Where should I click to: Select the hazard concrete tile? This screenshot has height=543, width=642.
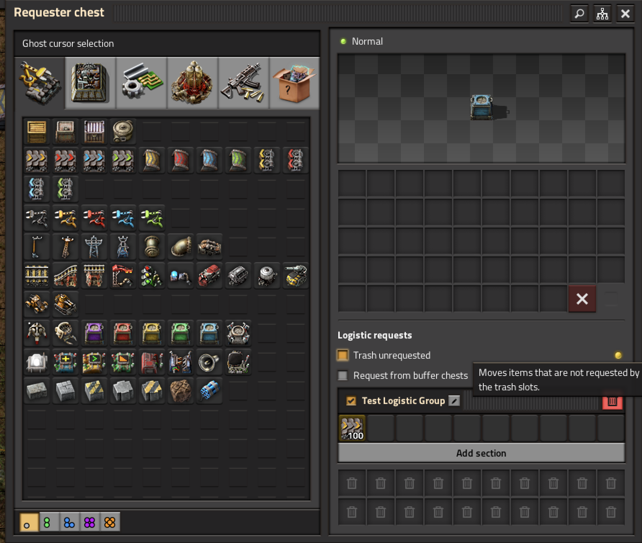(94, 391)
